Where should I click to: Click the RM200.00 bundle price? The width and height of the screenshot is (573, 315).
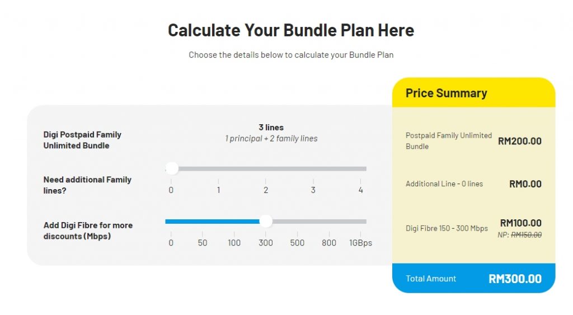tap(520, 141)
